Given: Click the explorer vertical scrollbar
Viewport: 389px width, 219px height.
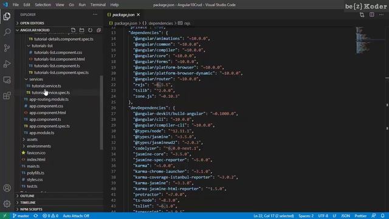Looking at the screenshot, I should point(102,113).
